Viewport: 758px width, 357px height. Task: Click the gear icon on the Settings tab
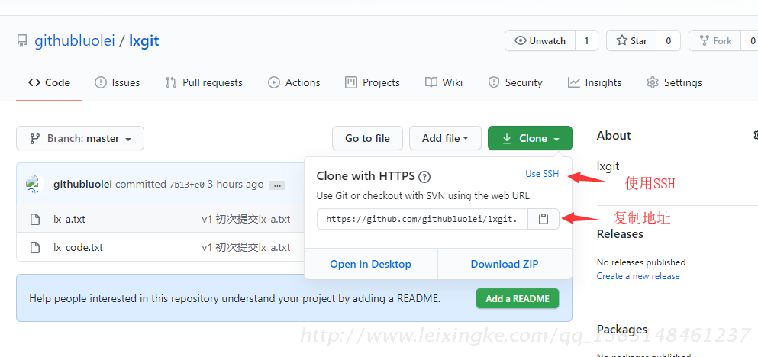653,82
